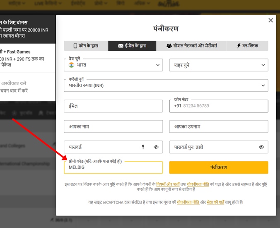Expand the करेंसी चुनें currency dropdown

pos(166,86)
